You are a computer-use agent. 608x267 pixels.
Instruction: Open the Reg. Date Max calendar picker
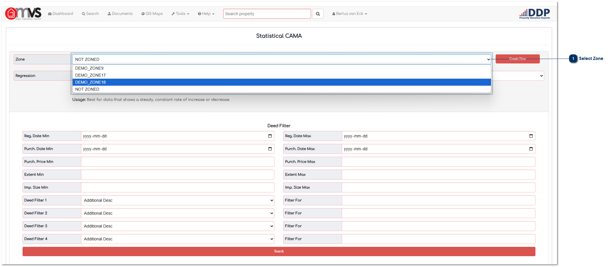click(x=531, y=136)
